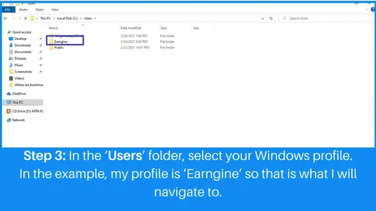Switch to the Home ribbon tab
Viewport: 376px width, 211px height.
[23, 9]
